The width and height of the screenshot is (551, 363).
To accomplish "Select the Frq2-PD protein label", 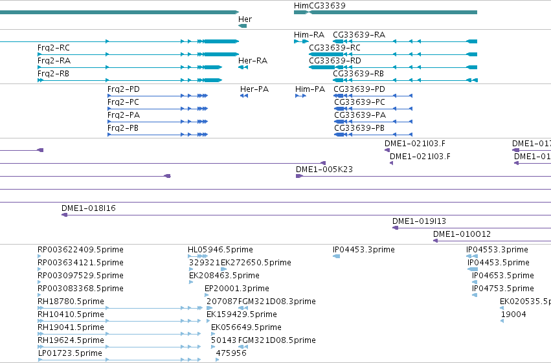I will pyautogui.click(x=123, y=89).
